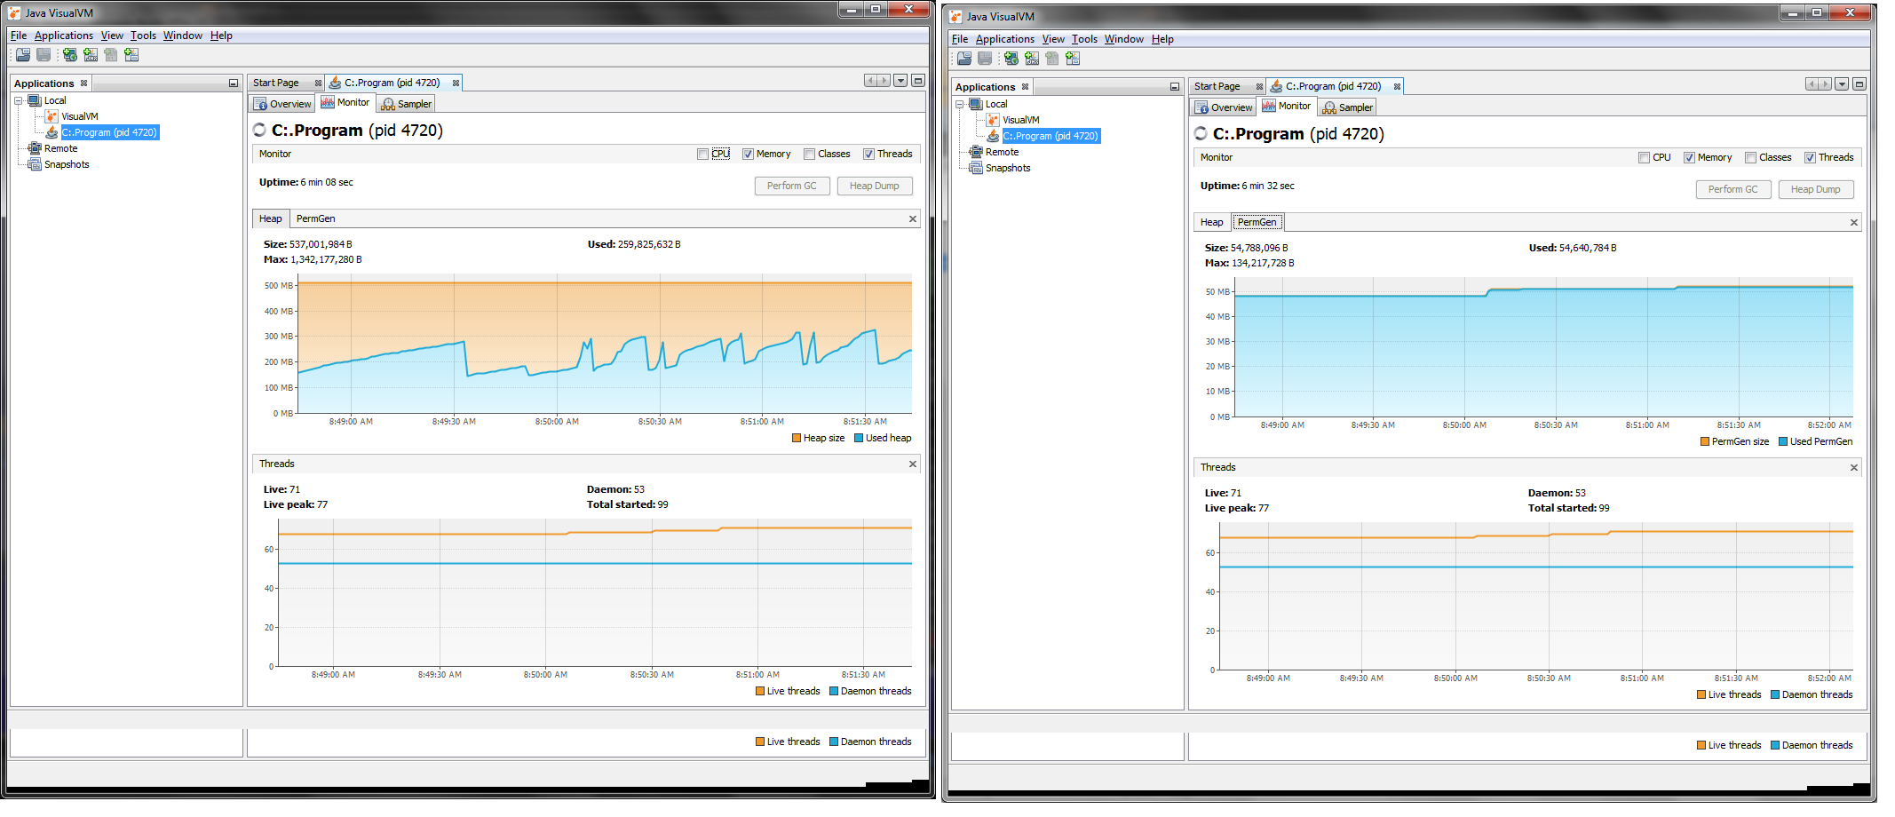Minimize Applications panel in left window
Viewport: 1895px width, 817px height.
point(234,83)
